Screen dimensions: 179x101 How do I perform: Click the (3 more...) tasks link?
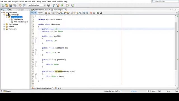click(153, 91)
